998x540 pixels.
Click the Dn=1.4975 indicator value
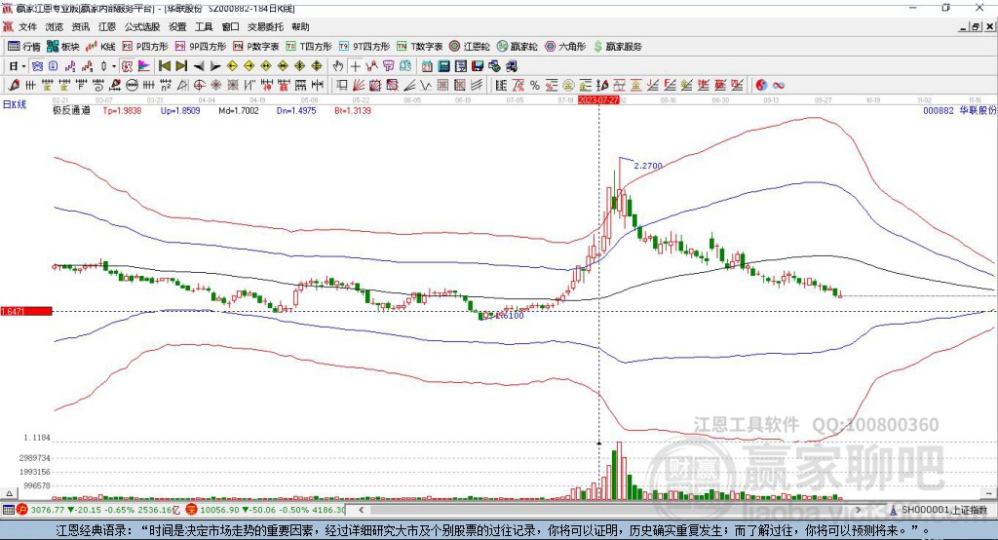point(296,110)
